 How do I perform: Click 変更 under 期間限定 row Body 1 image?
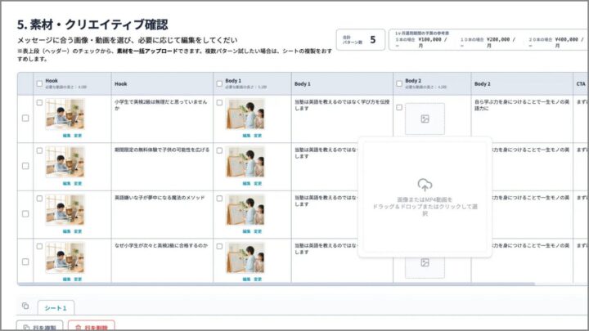click(x=258, y=184)
